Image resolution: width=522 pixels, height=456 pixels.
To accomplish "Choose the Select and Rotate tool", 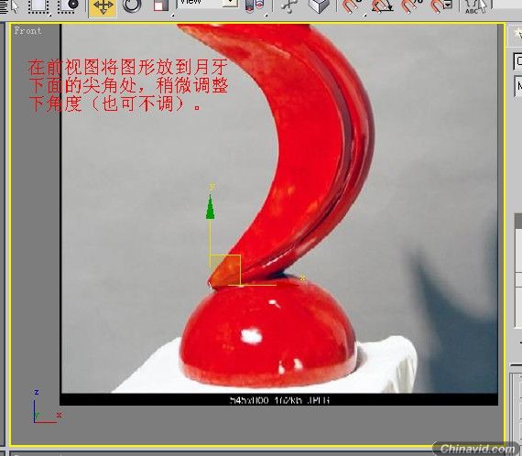I will point(132,5).
